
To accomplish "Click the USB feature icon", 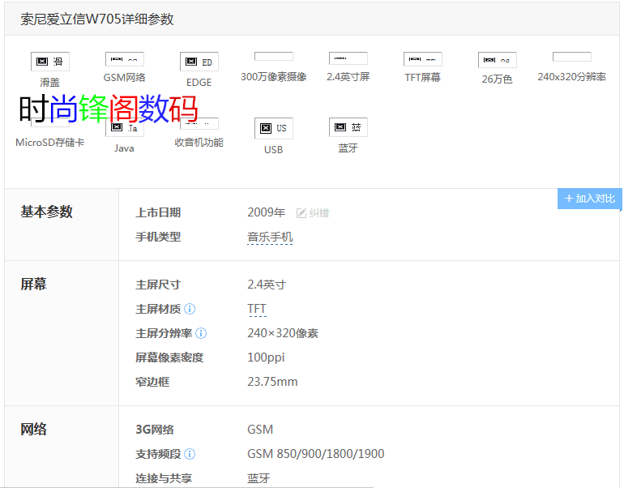I will [274, 128].
